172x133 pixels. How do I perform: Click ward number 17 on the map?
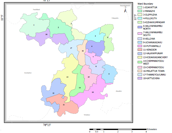(71, 48)
